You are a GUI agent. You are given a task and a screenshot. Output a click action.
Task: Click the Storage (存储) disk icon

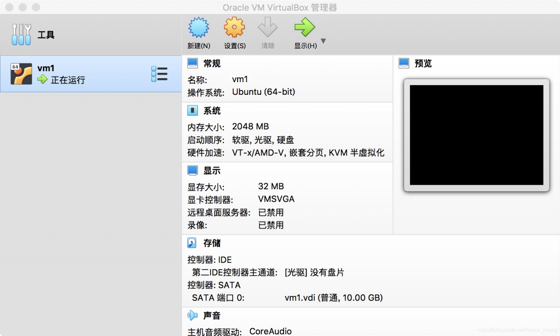(x=192, y=243)
